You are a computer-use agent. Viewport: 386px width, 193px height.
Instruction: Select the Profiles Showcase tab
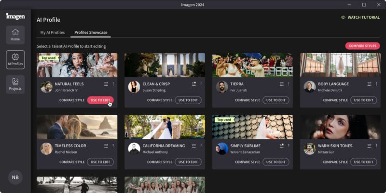click(x=91, y=32)
